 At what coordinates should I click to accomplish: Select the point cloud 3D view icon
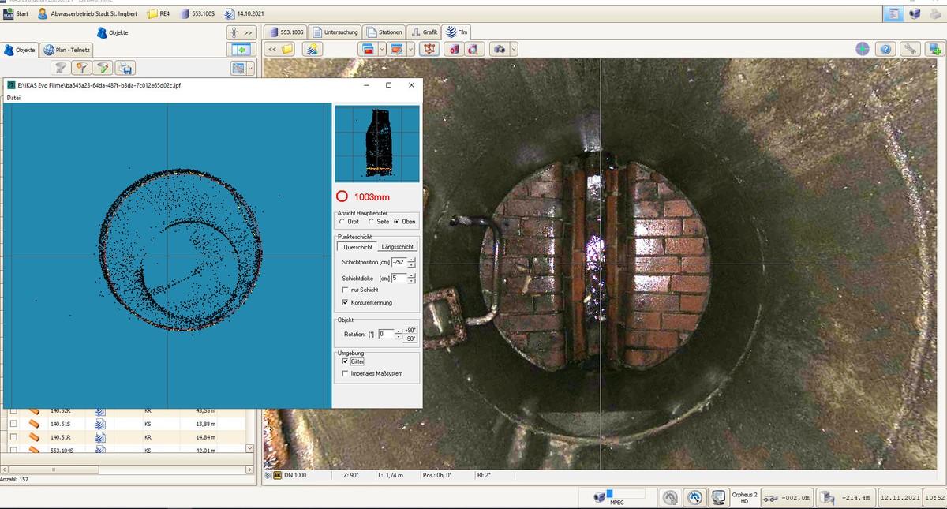(x=429, y=48)
